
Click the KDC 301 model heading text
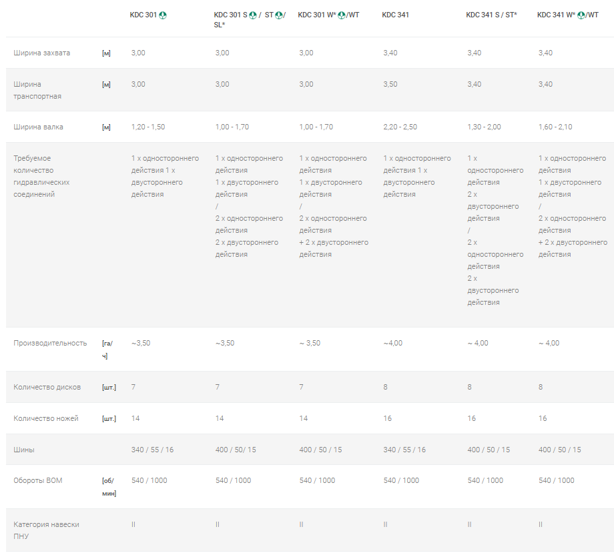[143, 15]
